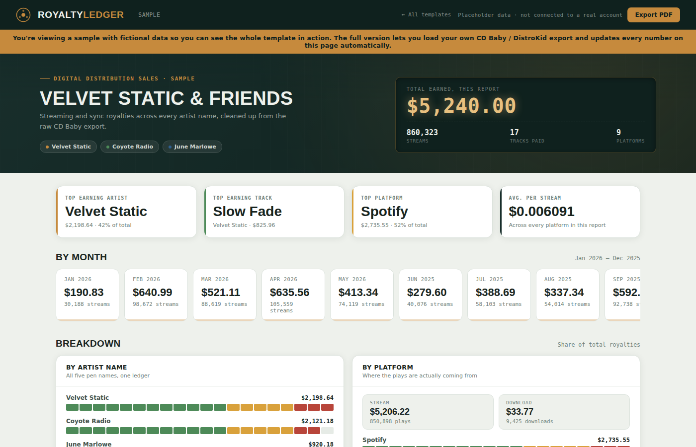Click the VELVET STATIC & FRIENDS title

(166, 98)
